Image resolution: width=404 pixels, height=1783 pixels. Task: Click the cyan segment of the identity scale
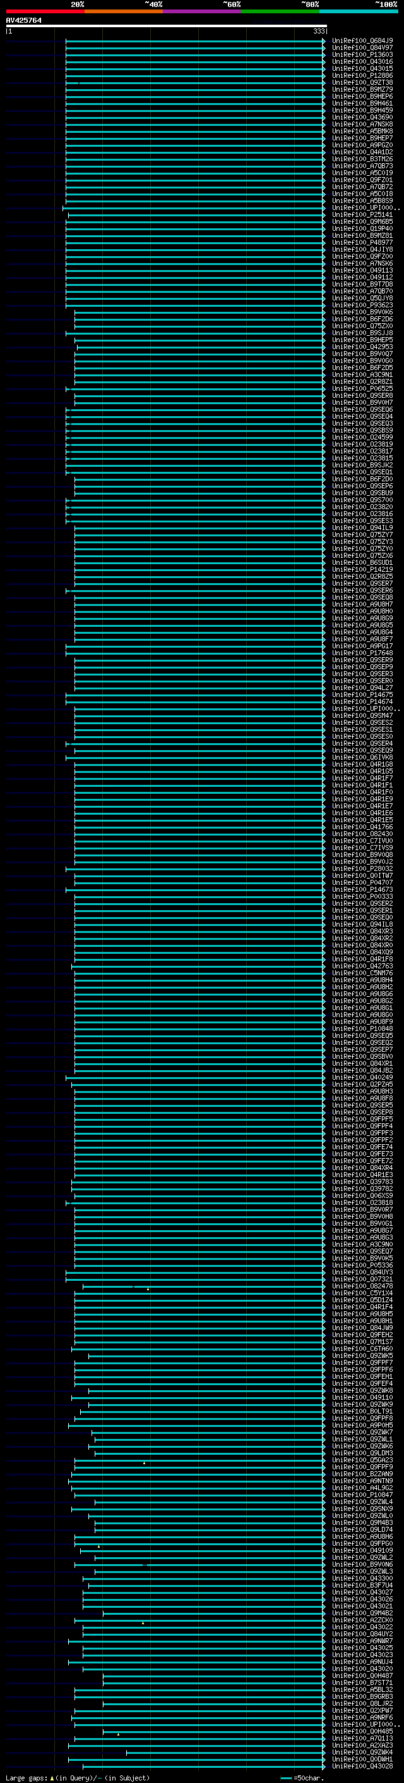point(359,11)
